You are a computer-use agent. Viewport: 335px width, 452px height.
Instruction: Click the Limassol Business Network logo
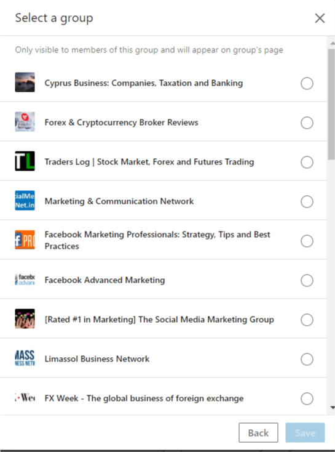25,358
